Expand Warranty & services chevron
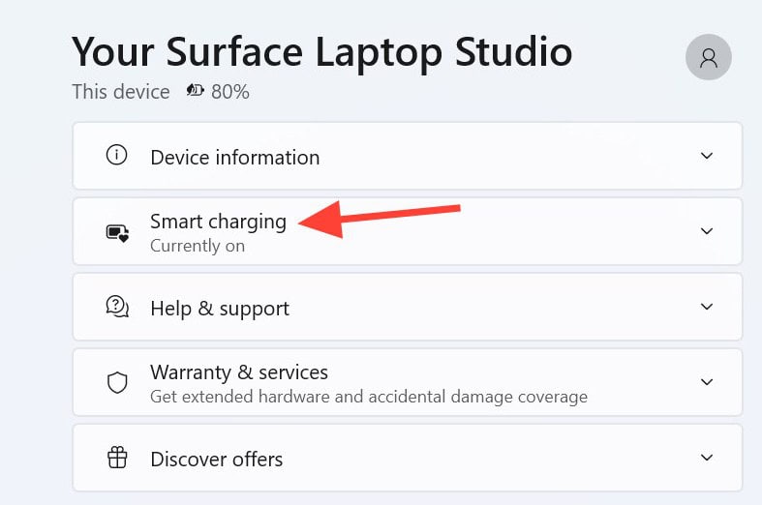Image resolution: width=762 pixels, height=505 pixels. (707, 382)
